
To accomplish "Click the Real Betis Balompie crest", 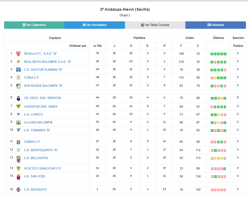I will pyautogui.click(x=18, y=62).
